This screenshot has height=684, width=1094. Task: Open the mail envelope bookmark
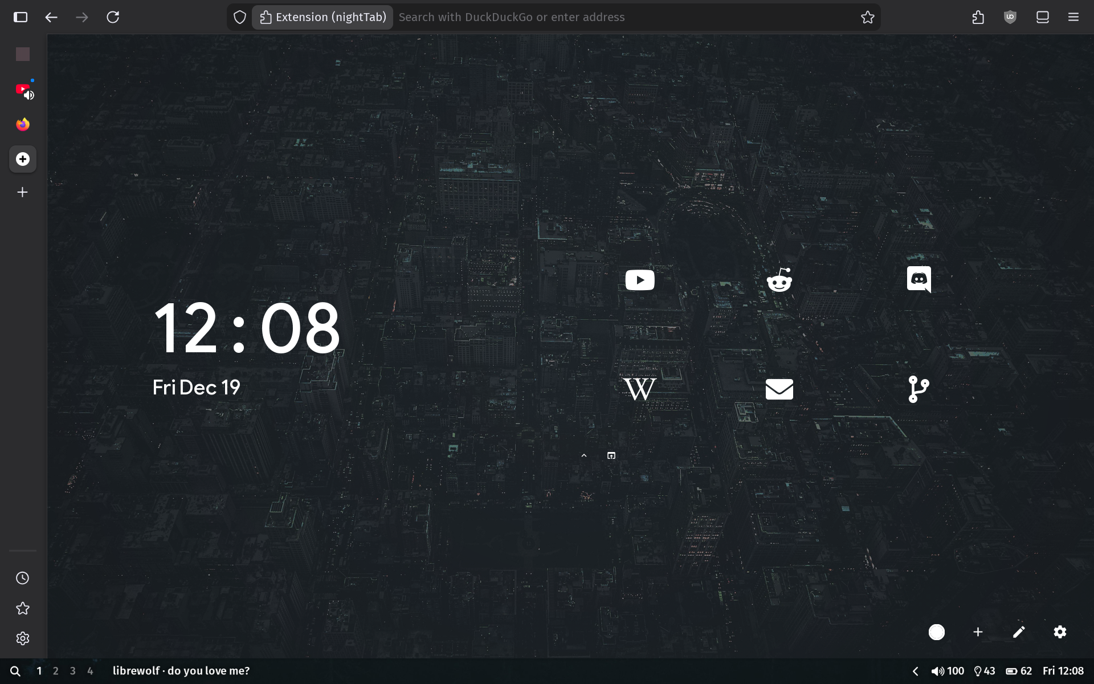779,389
